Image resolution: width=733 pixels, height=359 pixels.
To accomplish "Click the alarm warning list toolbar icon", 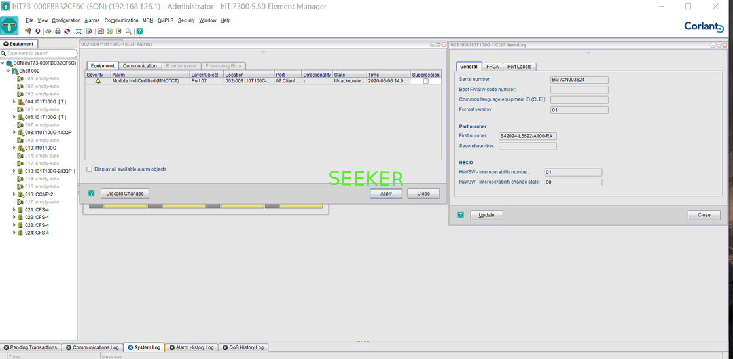I will coord(89,31).
